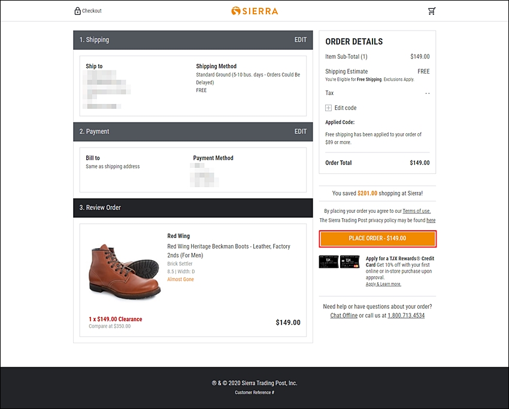Edit the Shipping section

tap(300, 39)
